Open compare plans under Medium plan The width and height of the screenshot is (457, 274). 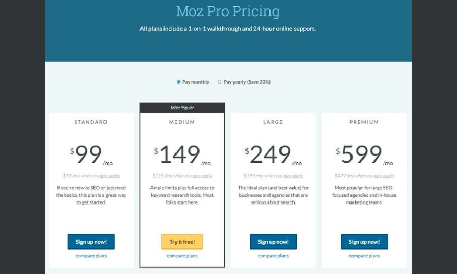[182, 256]
